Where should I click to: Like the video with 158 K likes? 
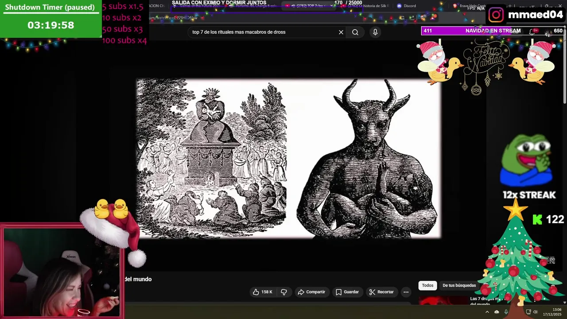point(262,292)
